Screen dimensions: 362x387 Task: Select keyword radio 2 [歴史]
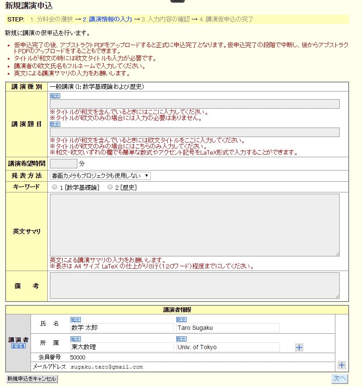point(110,187)
